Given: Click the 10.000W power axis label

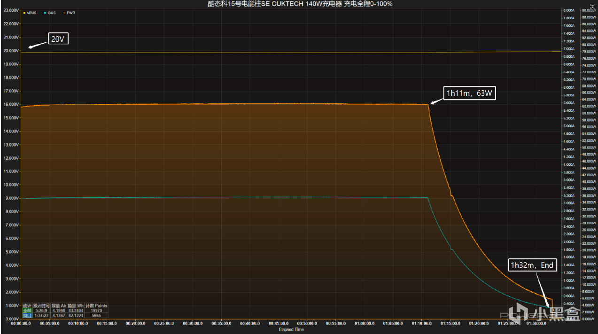Looking at the screenshot, I should click(x=589, y=285).
